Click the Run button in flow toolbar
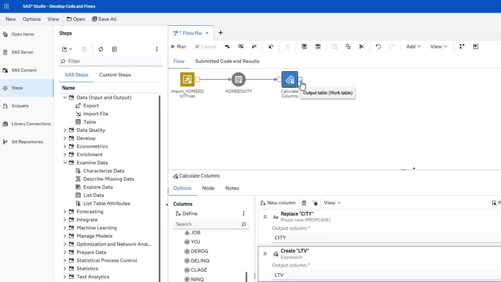This screenshot has height=282, width=501. [x=178, y=47]
